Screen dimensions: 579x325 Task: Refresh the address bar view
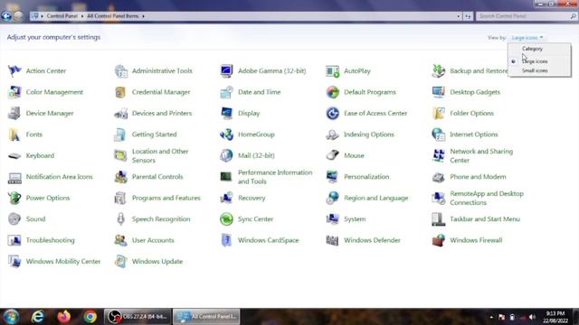click(x=468, y=16)
